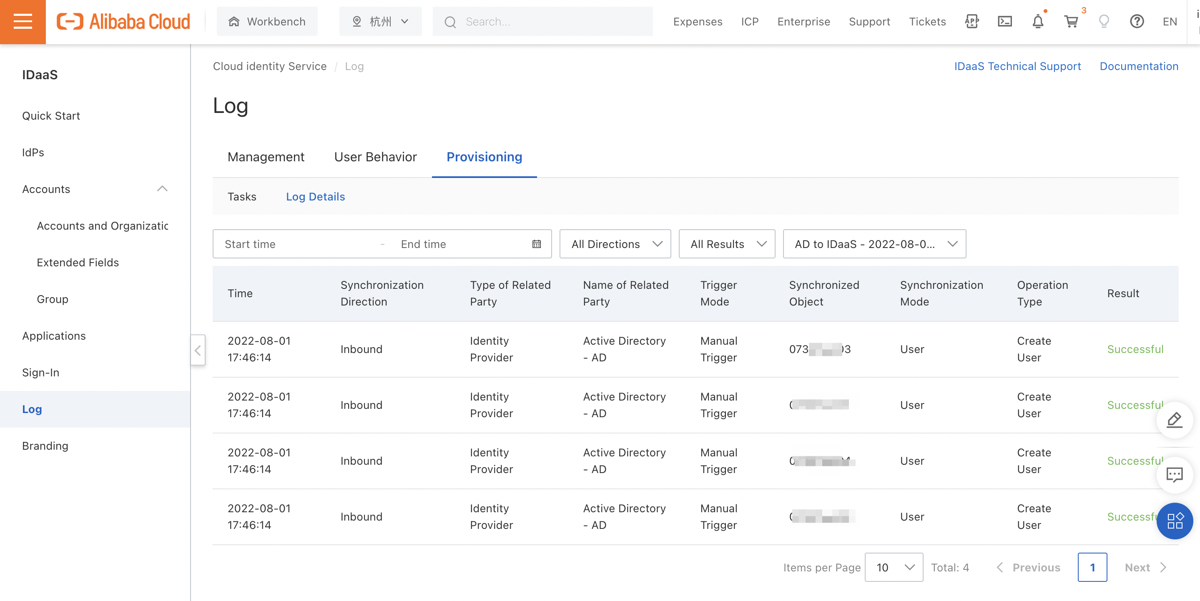
Task: Switch to the User Behavior tab
Action: [x=375, y=157]
